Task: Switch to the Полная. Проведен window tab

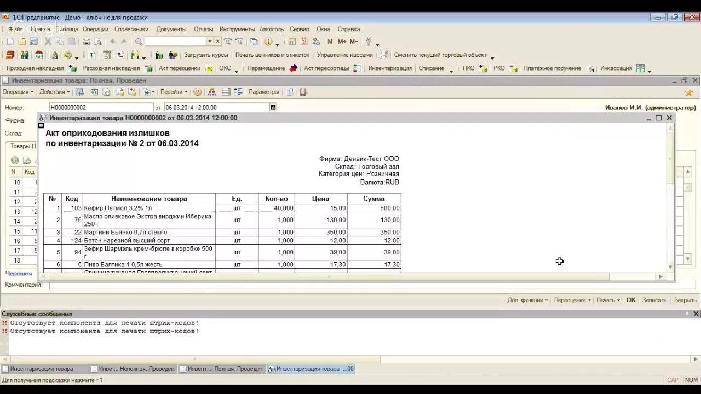Action: 222,369
